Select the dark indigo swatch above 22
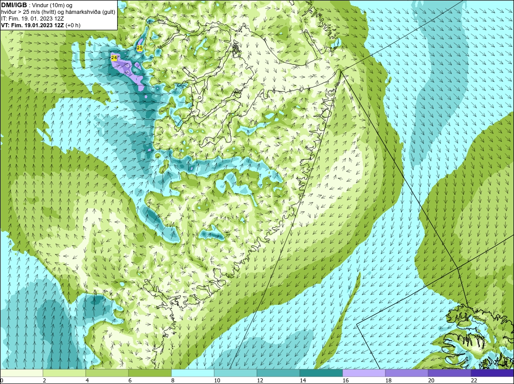Viewport: 514px width, 384px height. point(492,373)
